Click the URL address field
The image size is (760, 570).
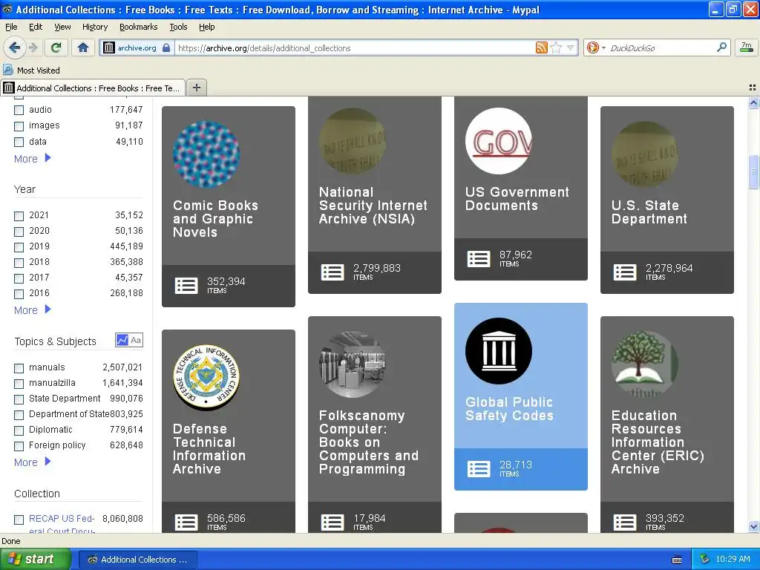point(356,47)
